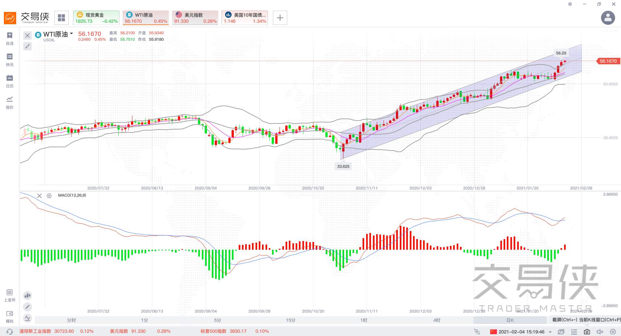This screenshot has height=336, width=621.
Task: Switch to the 美国10年国债 tab
Action: [245, 18]
